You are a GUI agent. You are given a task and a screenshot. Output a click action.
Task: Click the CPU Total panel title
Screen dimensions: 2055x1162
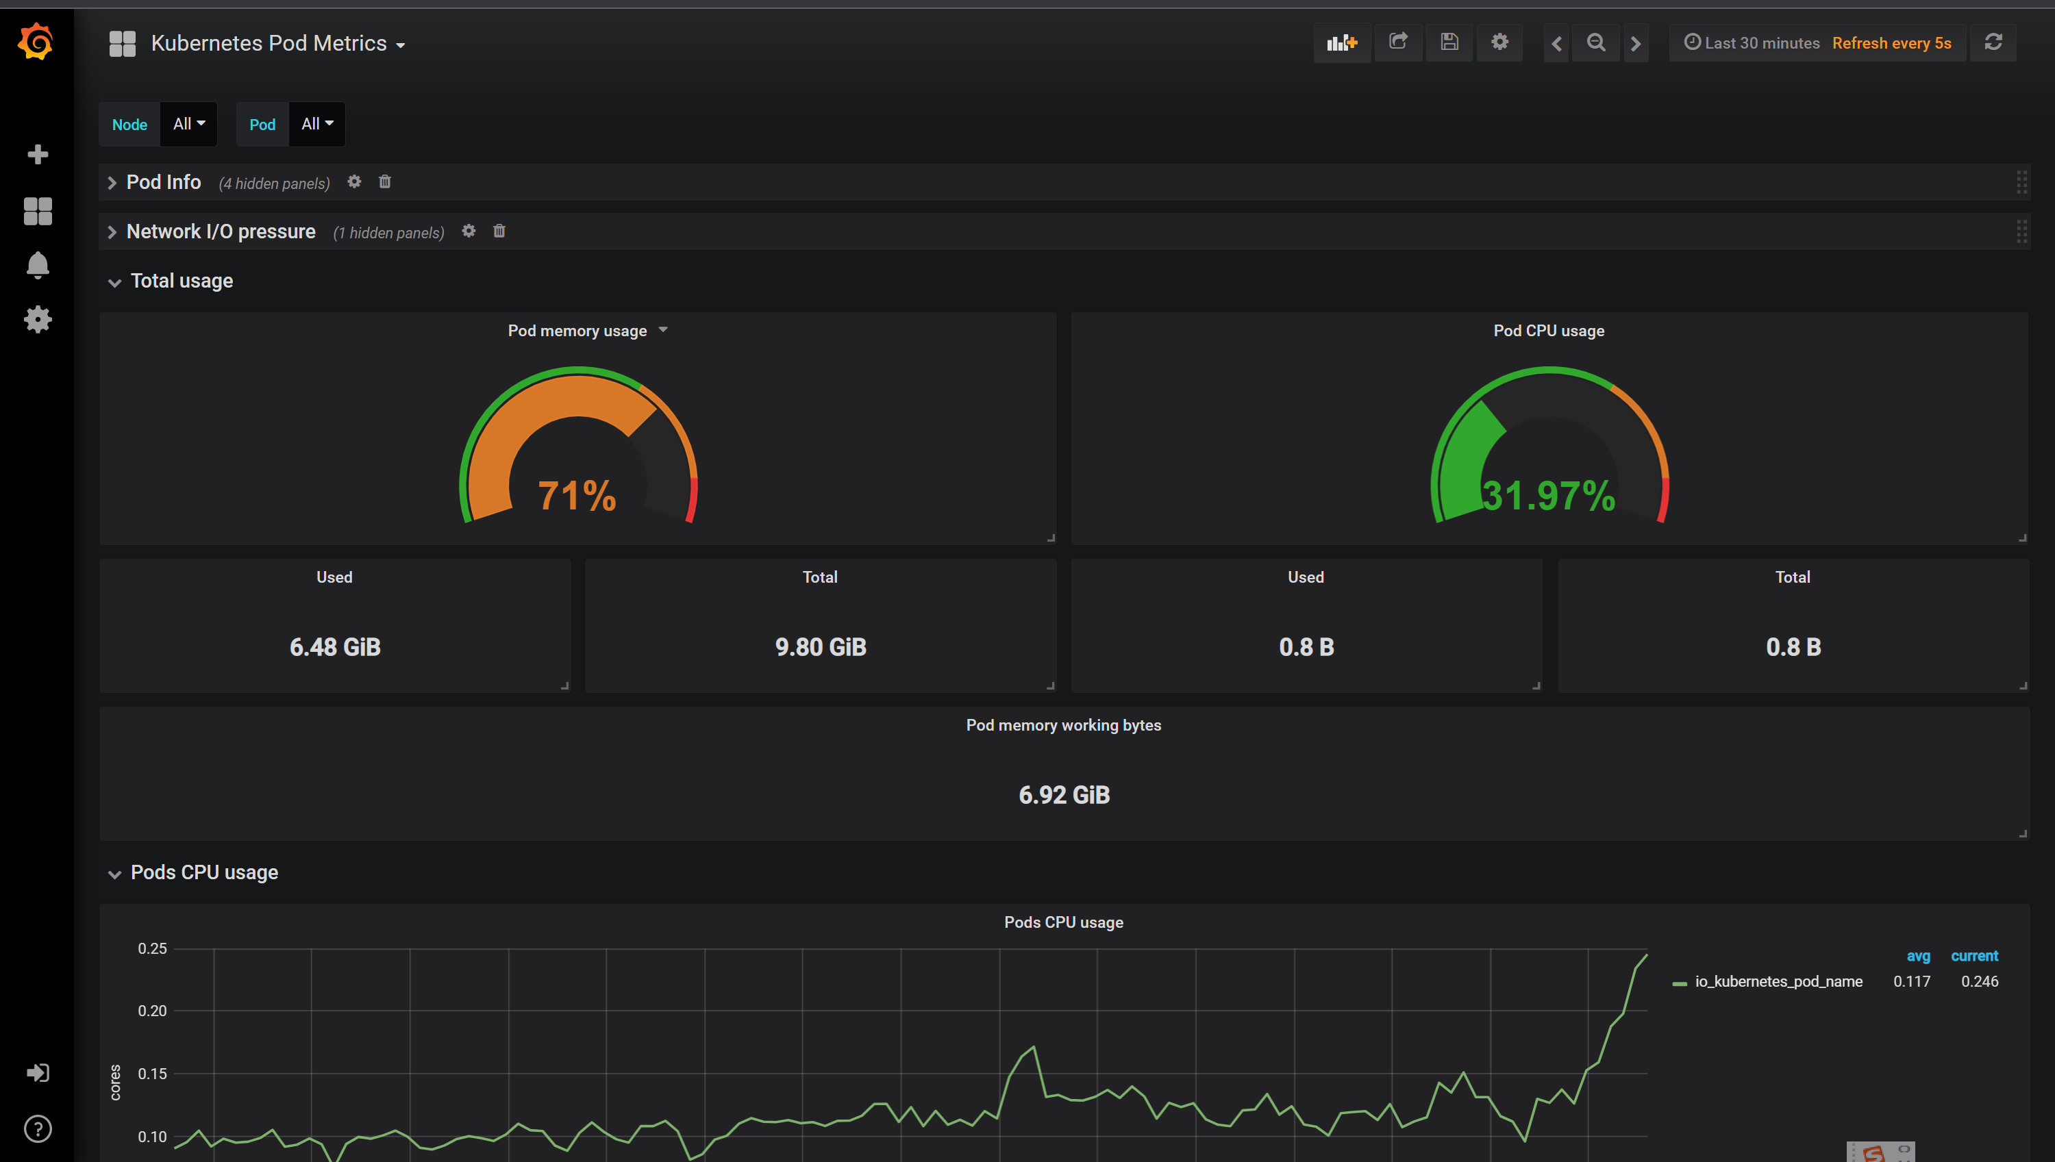coord(1793,577)
